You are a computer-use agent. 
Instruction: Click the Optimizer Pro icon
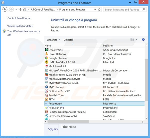(x=46, y=91)
